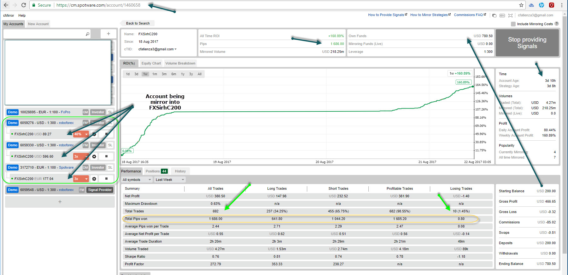Image resolution: width=568 pixels, height=275 pixels.
Task: Select the 1d chart range
Action: 128,74
